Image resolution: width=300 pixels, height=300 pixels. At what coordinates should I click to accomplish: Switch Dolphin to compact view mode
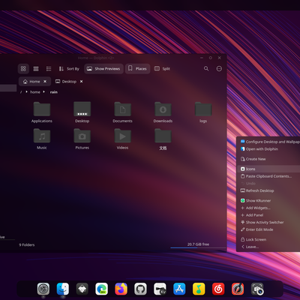[36, 68]
